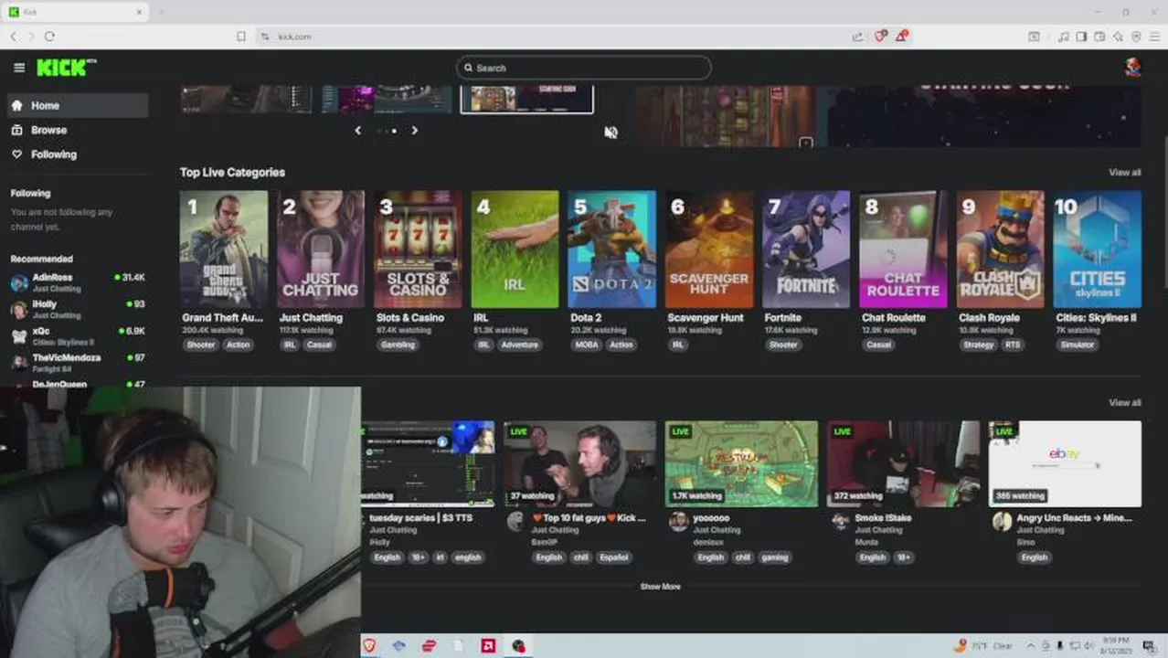
Task: Go back using the browser back arrow
Action: (14, 37)
